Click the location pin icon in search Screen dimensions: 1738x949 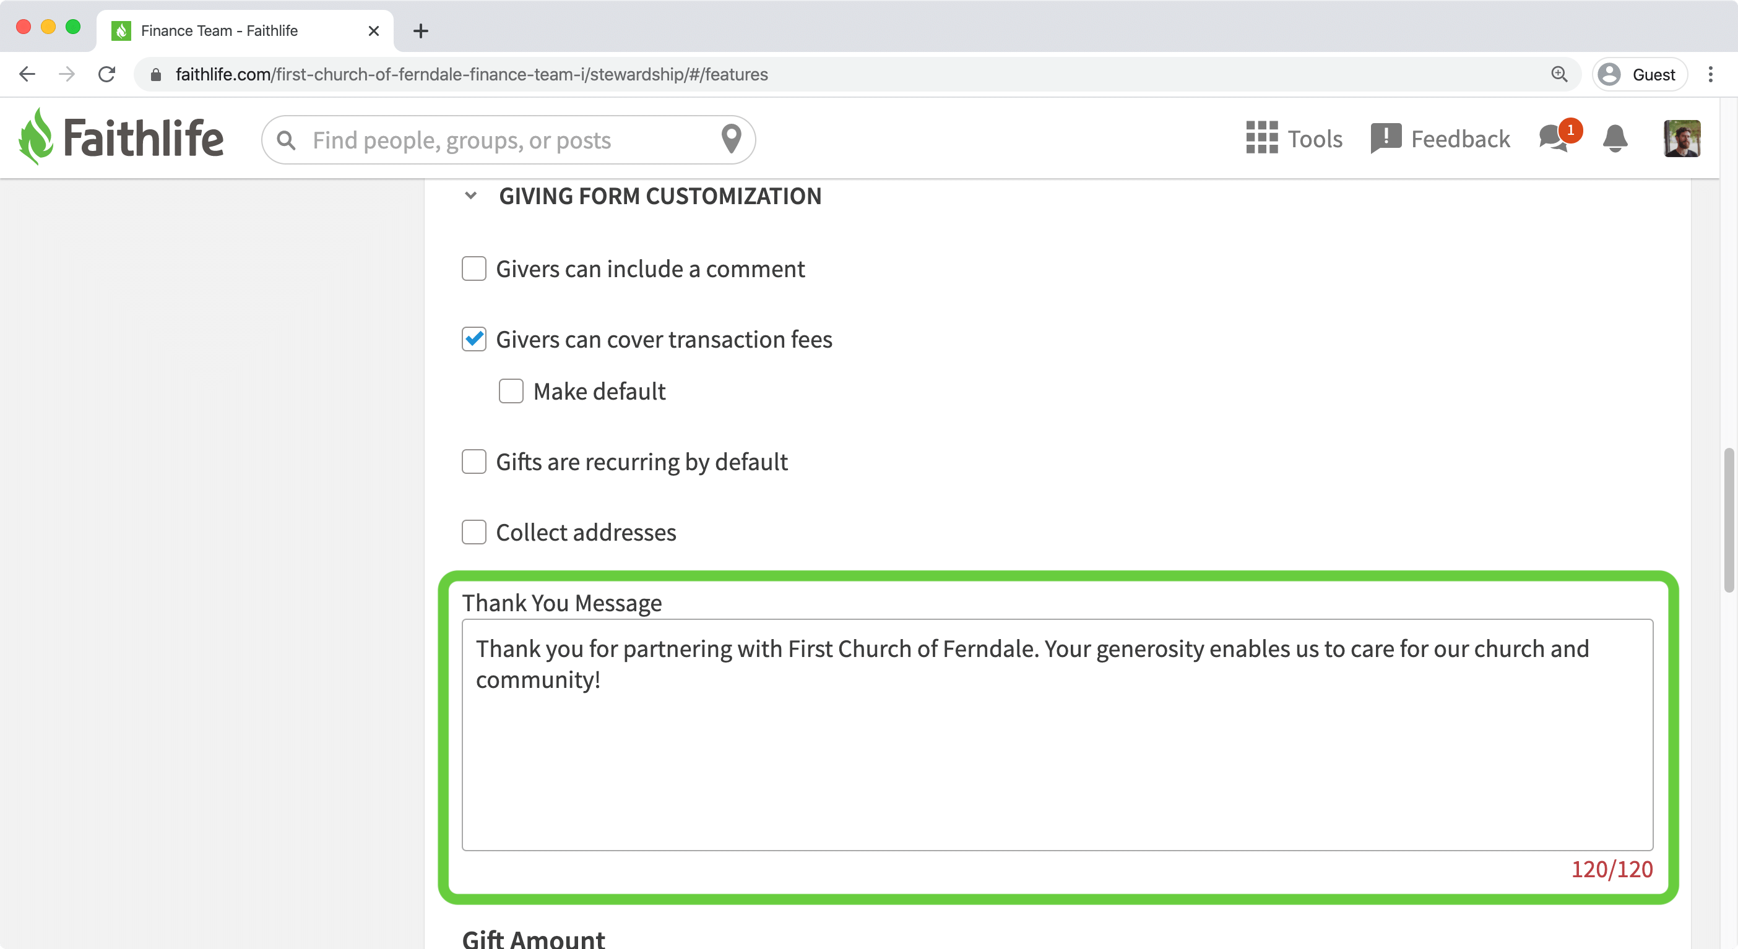point(732,139)
